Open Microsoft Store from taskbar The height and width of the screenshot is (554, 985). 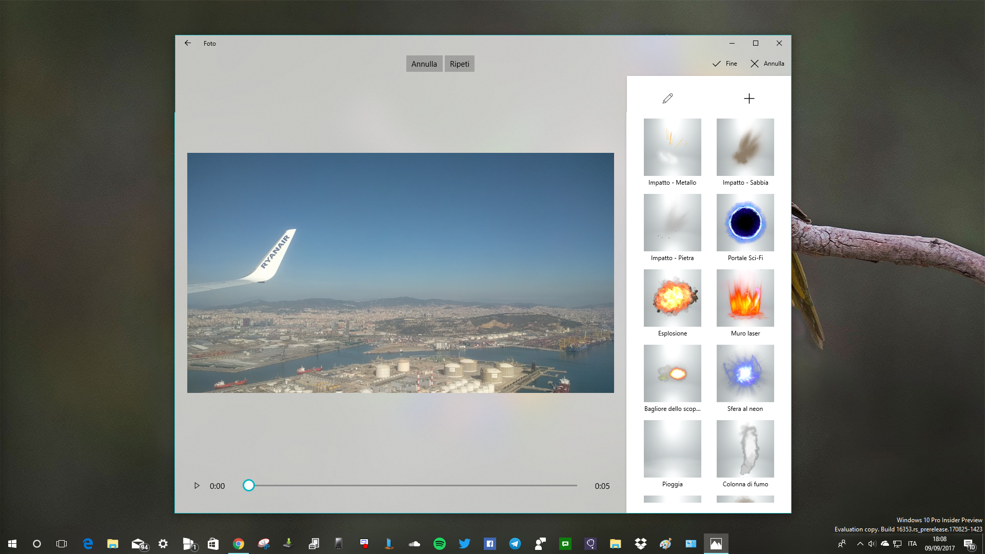213,544
